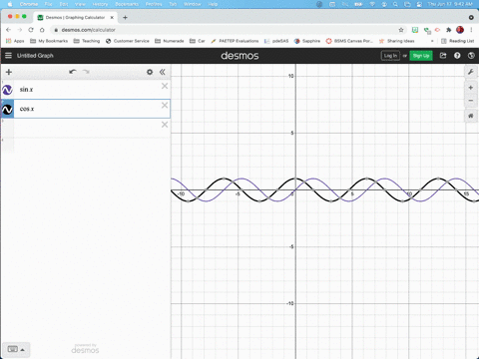Image resolution: width=479 pixels, height=359 pixels.
Task: Open Chrome menu in menu bar
Action: click(x=29, y=4)
